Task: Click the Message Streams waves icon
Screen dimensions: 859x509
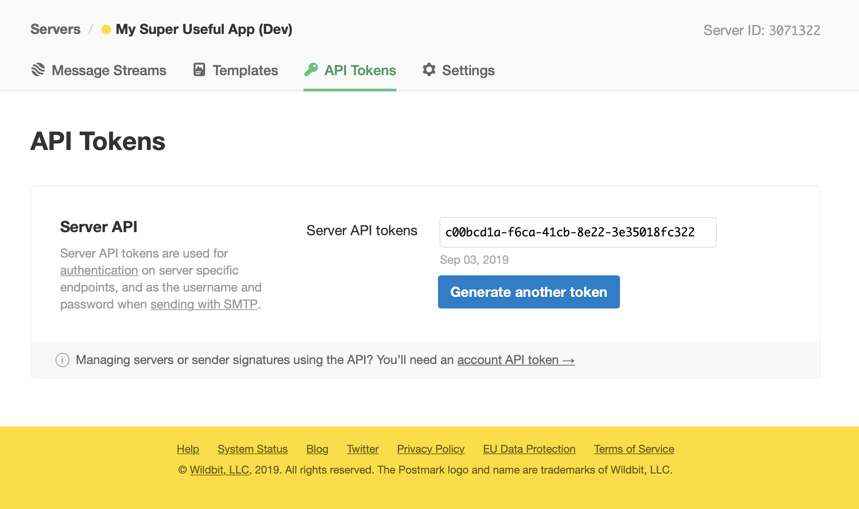Action: (x=38, y=70)
